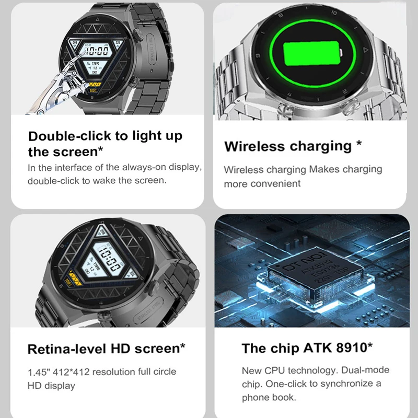The height and width of the screenshot is (418, 418).
Task: Click the wireless charging watch thumbnail image
Action: pyautogui.click(x=310, y=61)
